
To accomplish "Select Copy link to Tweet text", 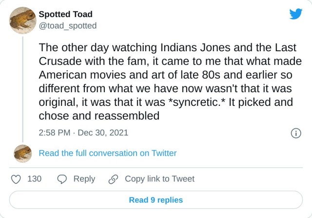I will [159, 179].
